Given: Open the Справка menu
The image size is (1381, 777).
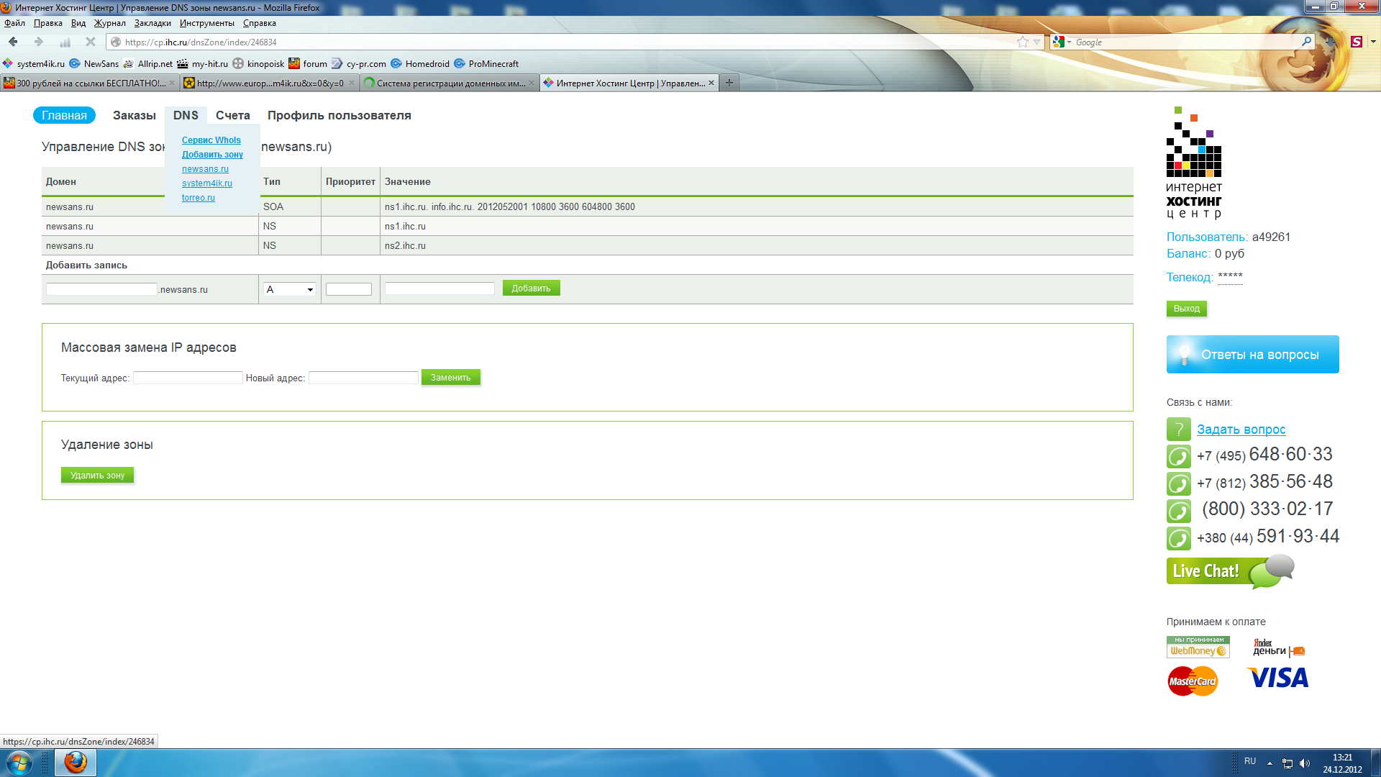Looking at the screenshot, I should pos(259,23).
